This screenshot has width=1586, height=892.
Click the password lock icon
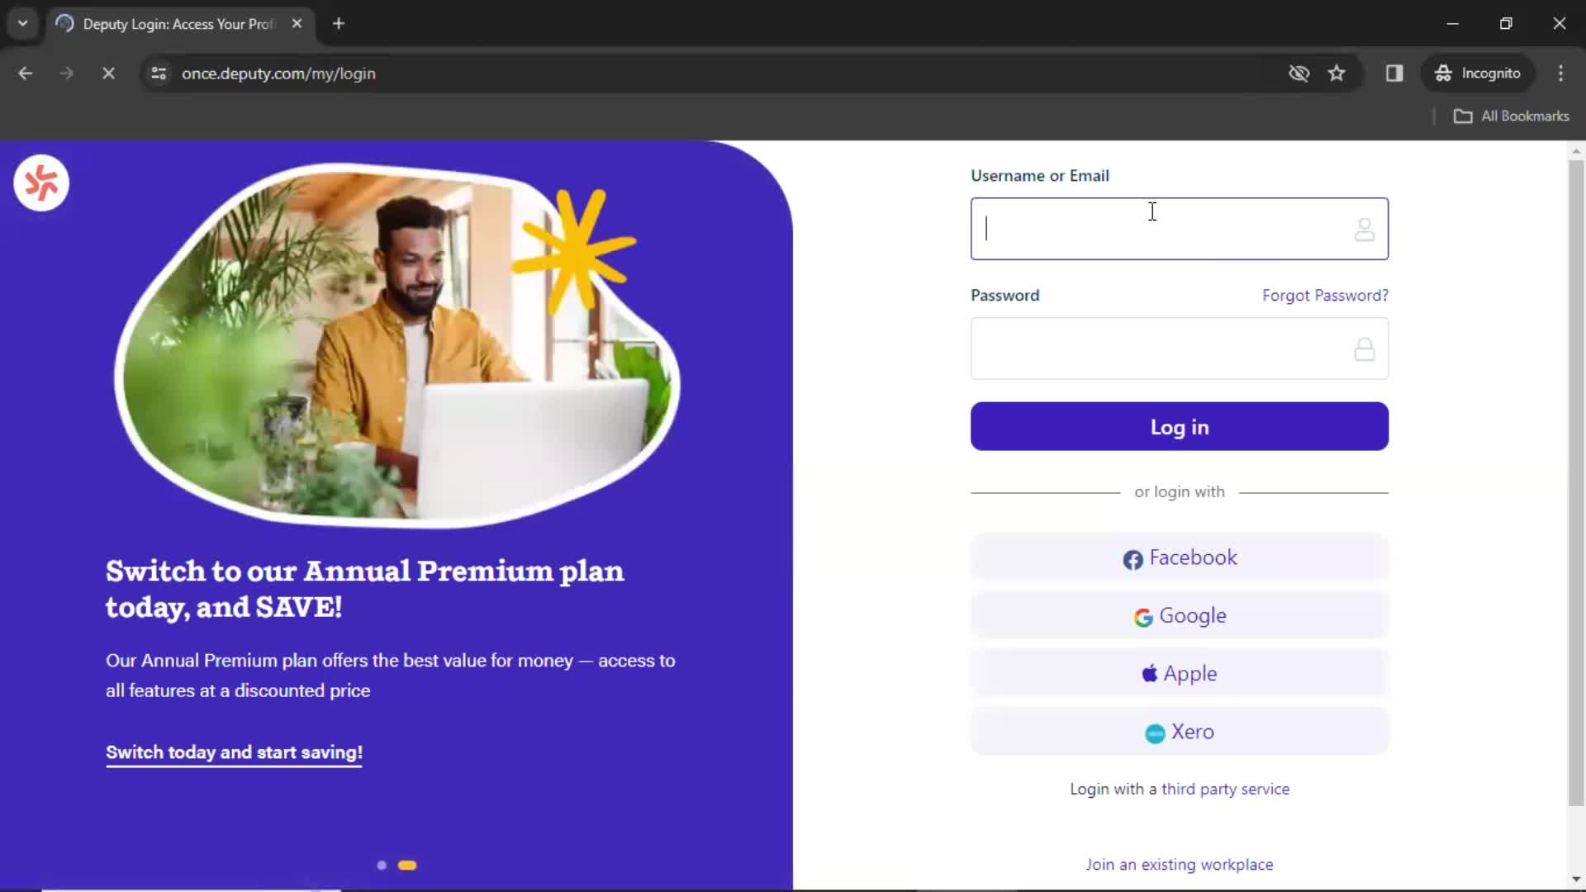[x=1365, y=349]
